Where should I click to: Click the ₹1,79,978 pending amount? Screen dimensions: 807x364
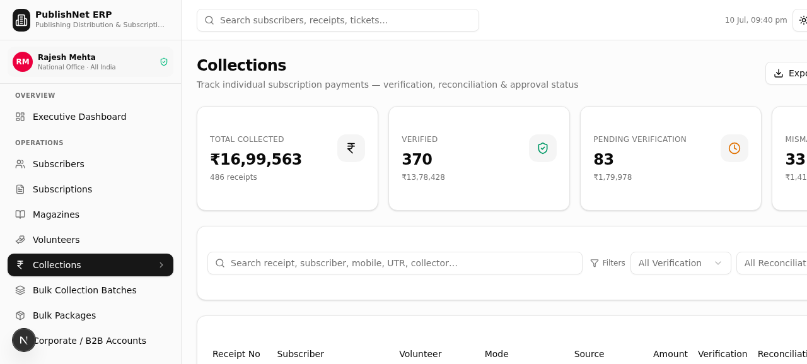(x=612, y=177)
